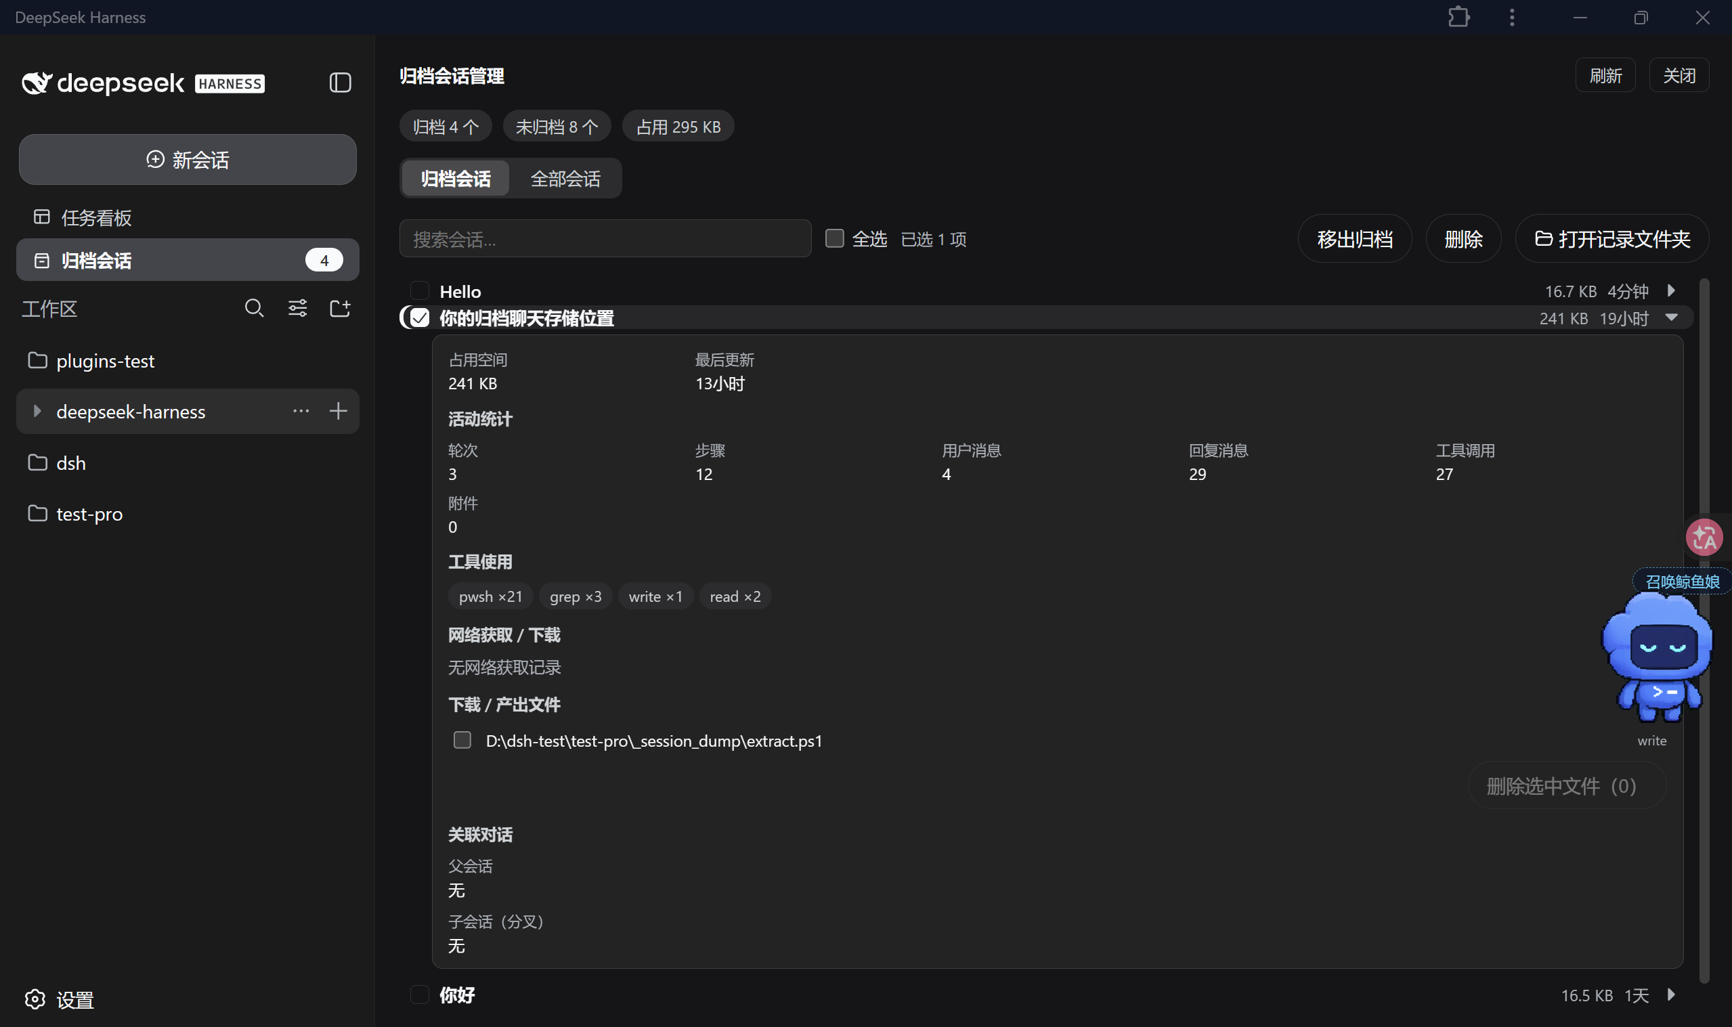Click the test-pro folder icon
The image size is (1732, 1027).
point(37,513)
